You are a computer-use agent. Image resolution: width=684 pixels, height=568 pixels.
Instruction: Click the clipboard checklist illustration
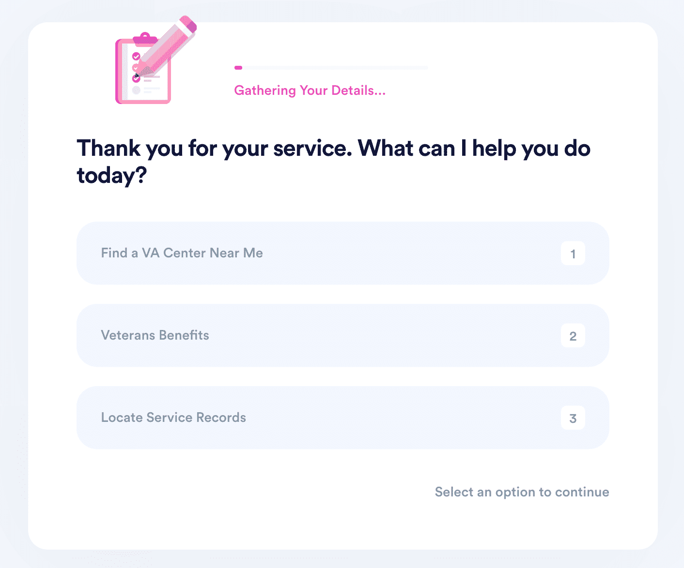(x=143, y=69)
